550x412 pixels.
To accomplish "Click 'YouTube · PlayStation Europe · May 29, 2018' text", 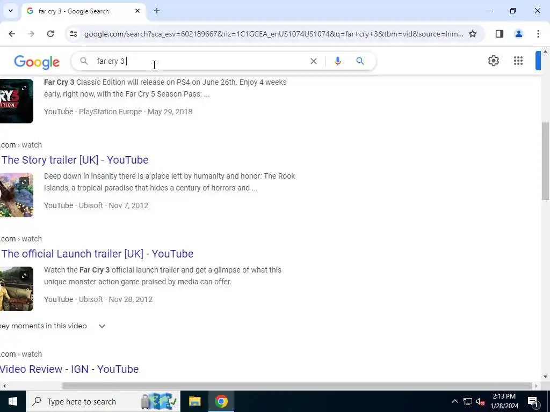I will (x=118, y=112).
